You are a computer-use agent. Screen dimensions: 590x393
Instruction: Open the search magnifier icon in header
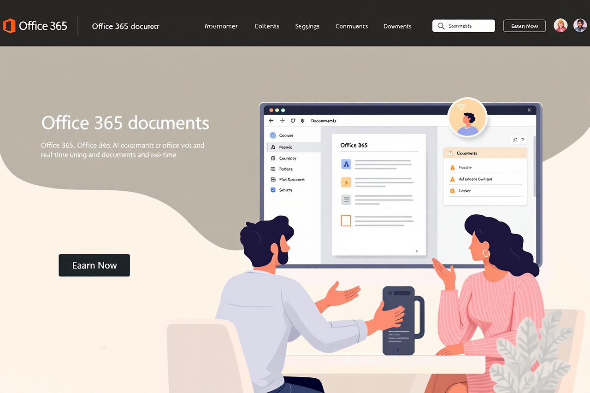tap(441, 26)
